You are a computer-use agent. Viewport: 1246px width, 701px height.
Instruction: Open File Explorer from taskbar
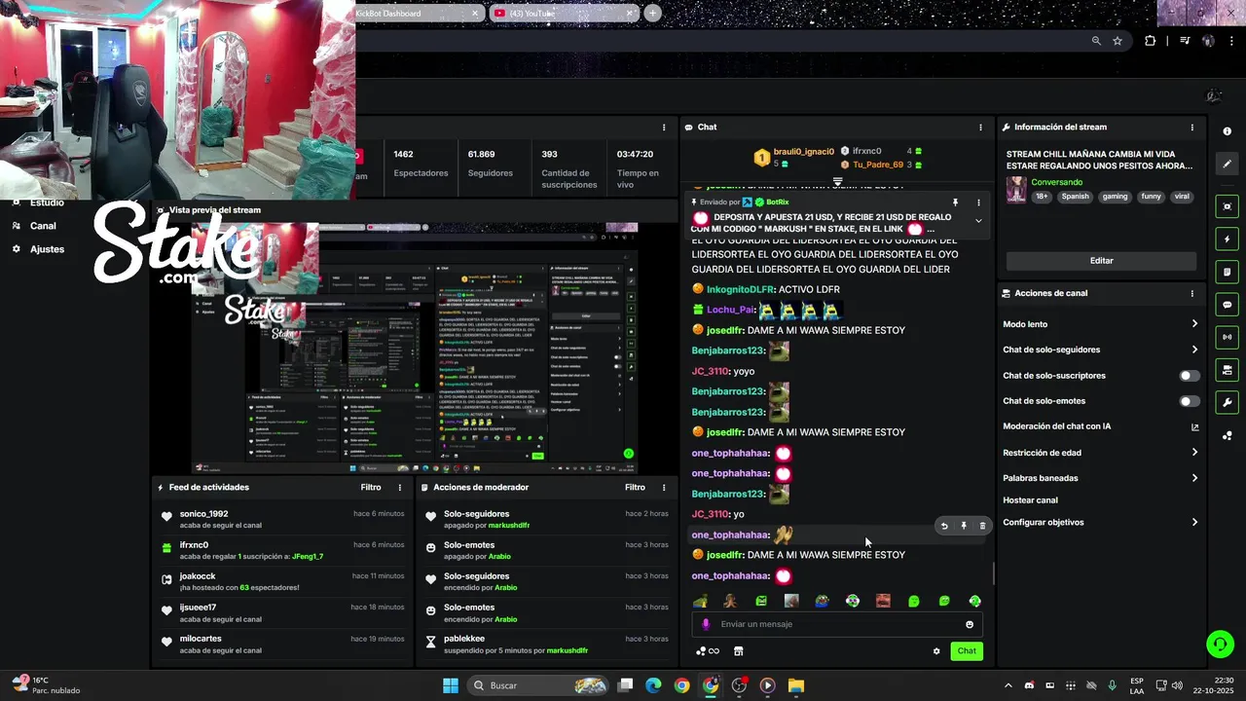[796, 685]
